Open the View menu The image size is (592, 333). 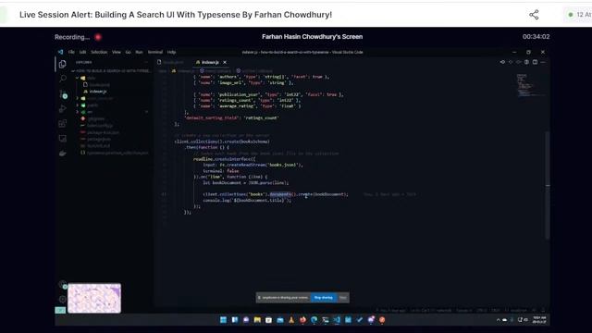(x=117, y=52)
